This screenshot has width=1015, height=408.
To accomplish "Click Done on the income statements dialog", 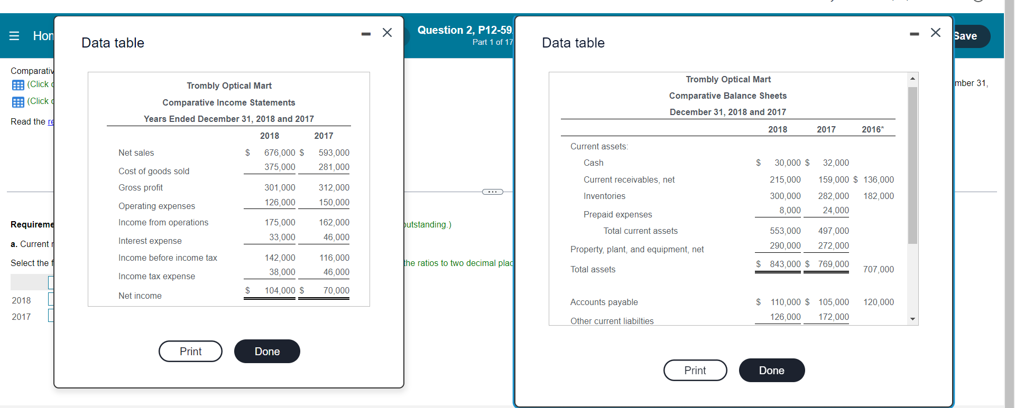I will pos(267,351).
